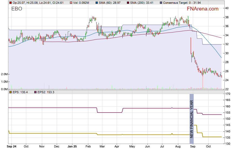The height and width of the screenshot is (152, 232).
Task: Select the SMA (200): 33.41 legend text
Action: (142, 3)
